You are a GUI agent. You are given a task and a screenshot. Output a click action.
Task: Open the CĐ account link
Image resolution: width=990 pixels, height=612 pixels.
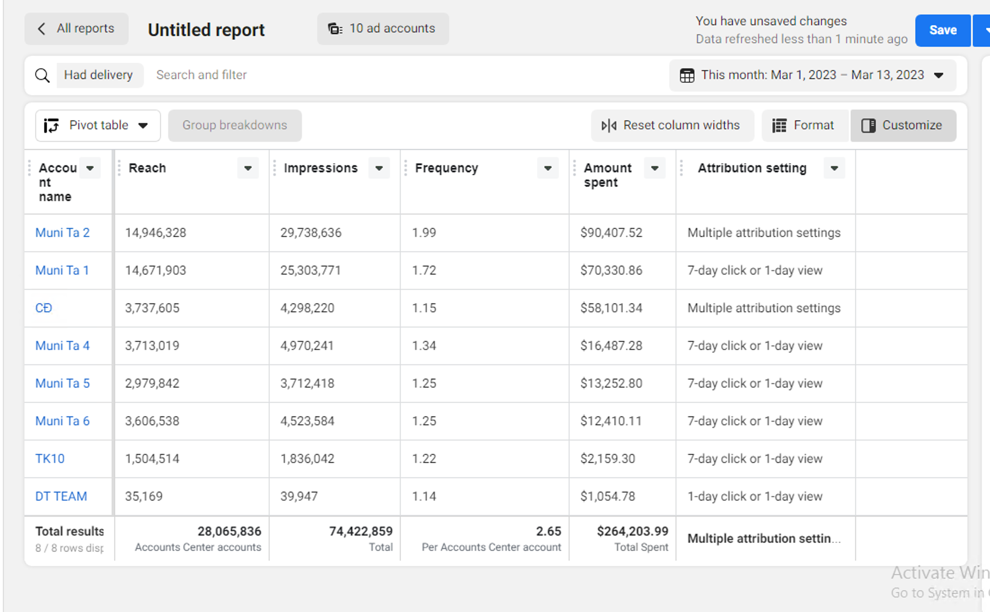[44, 308]
